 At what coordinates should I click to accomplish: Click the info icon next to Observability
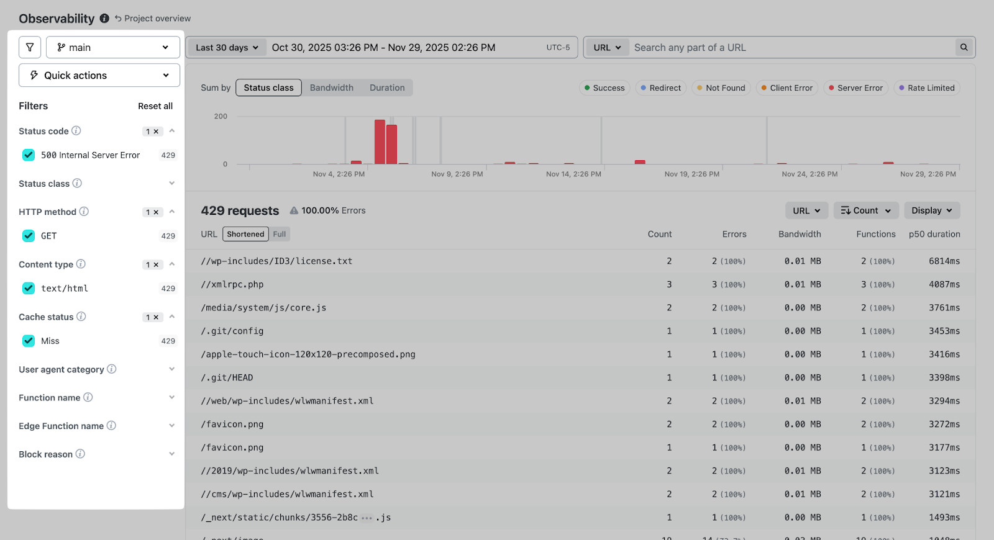tap(104, 19)
